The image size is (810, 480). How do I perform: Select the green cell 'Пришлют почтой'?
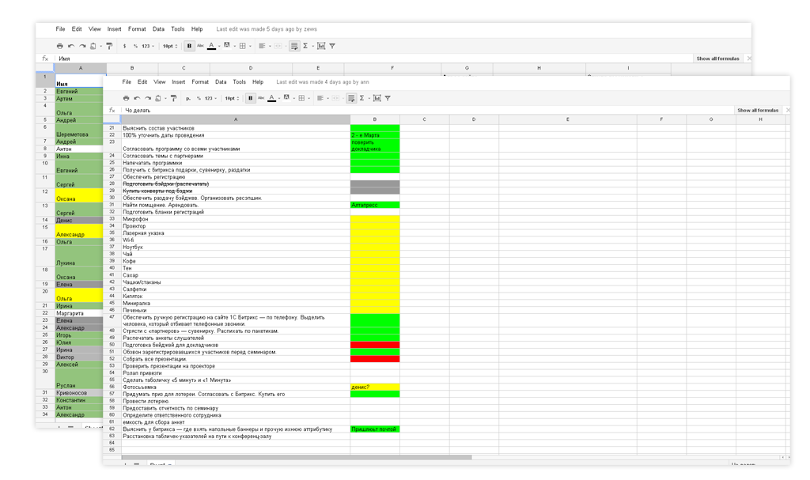click(x=375, y=429)
